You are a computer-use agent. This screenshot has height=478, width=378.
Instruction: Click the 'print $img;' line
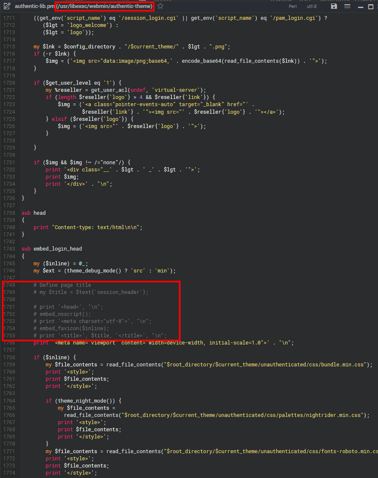coord(62,177)
